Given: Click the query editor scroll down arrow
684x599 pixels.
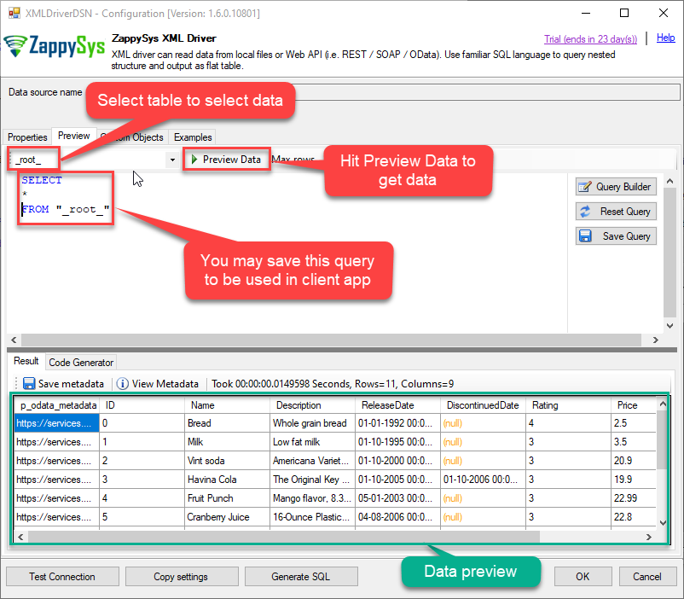Looking at the screenshot, I should click(670, 326).
